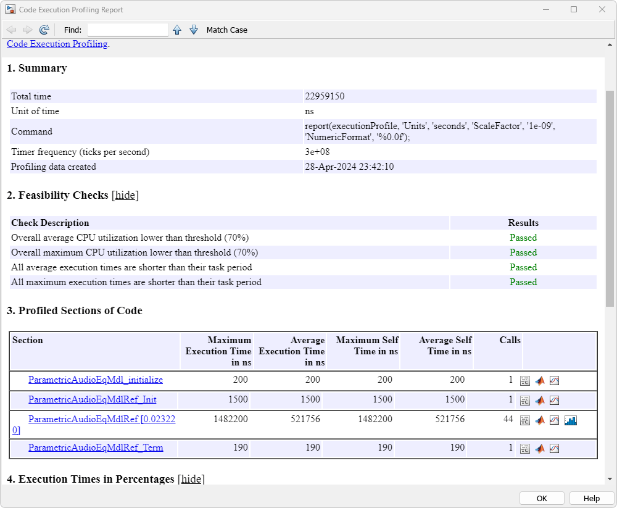Click inside the Find text field
The image size is (617, 508).
[128, 30]
